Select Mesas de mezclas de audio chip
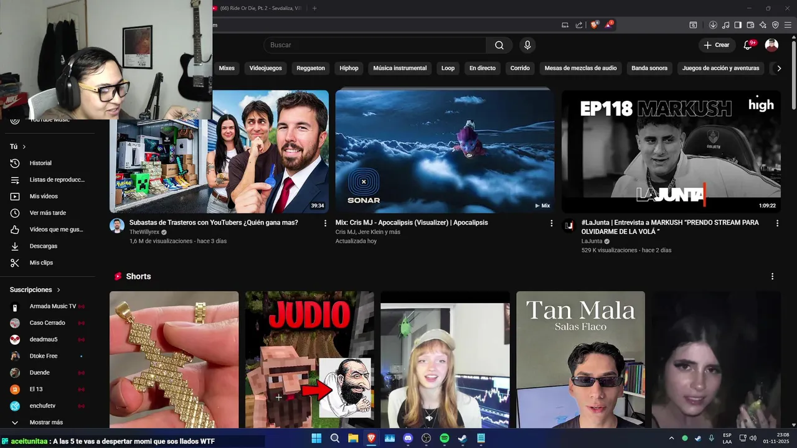Screen dimensions: 797x448 pyautogui.click(x=580, y=68)
